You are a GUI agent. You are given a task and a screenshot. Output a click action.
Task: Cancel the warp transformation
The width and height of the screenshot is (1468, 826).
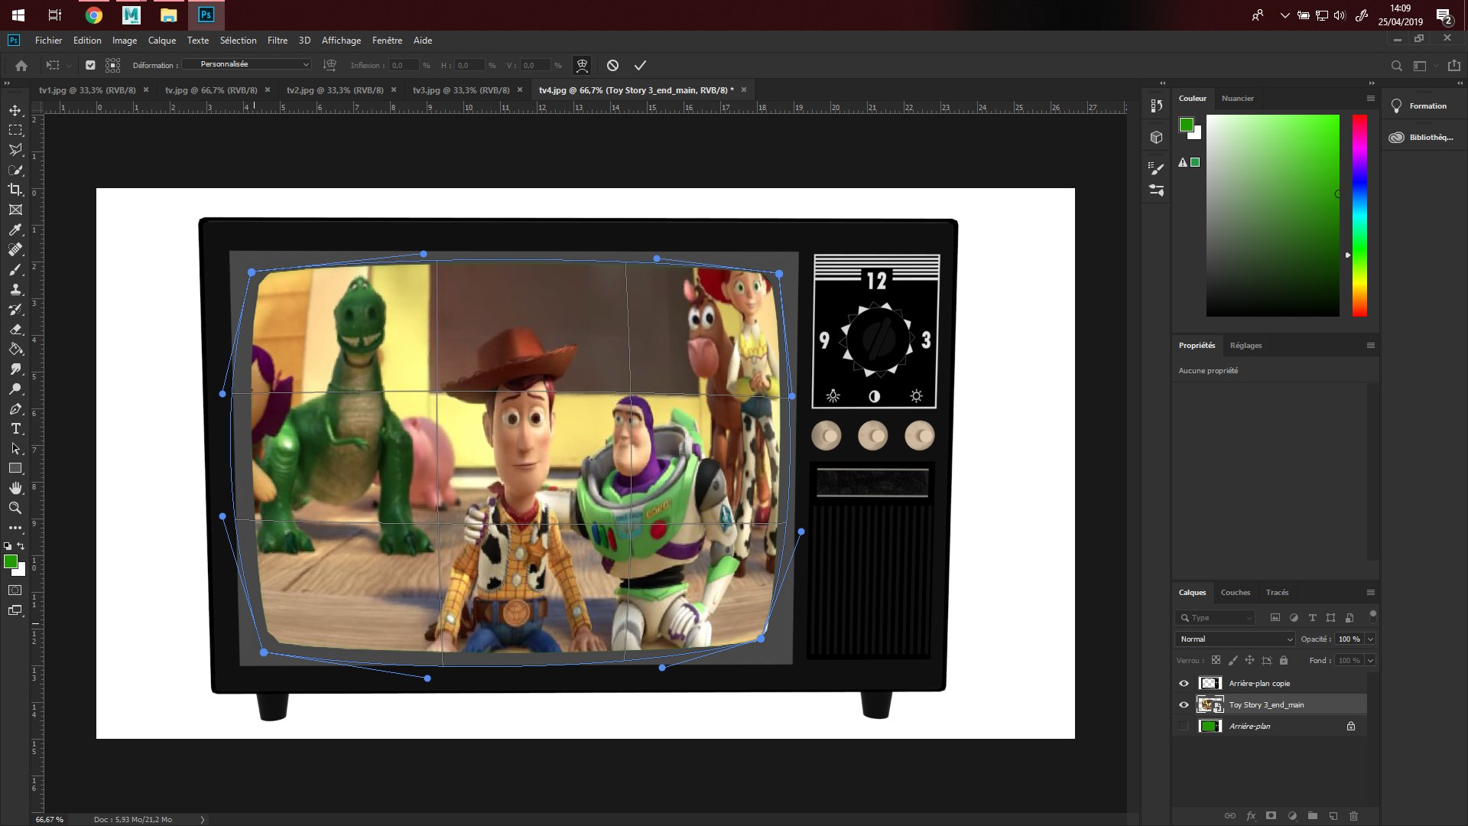[612, 66]
